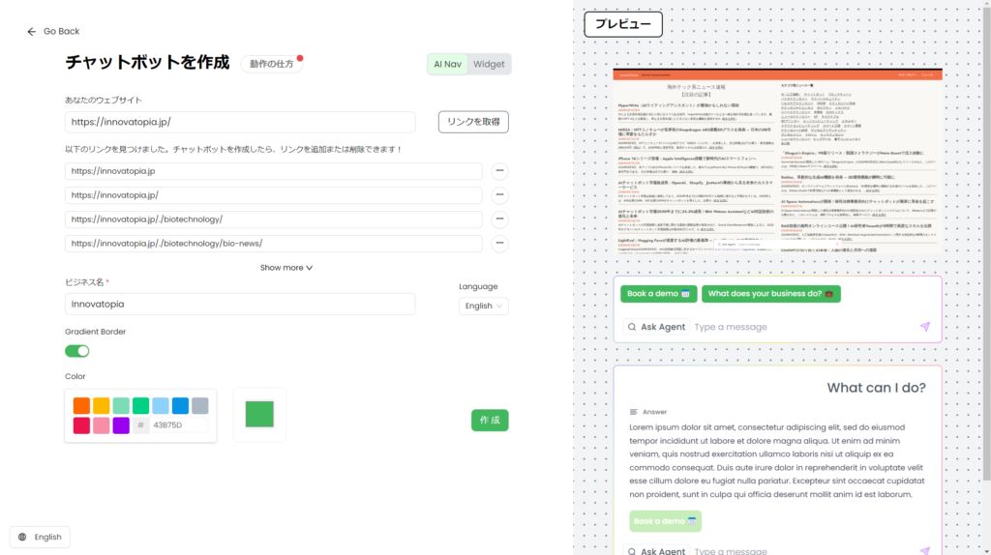Image resolution: width=991 pixels, height=555 pixels.
Task: Click the プレビュー label button
Action: click(623, 24)
